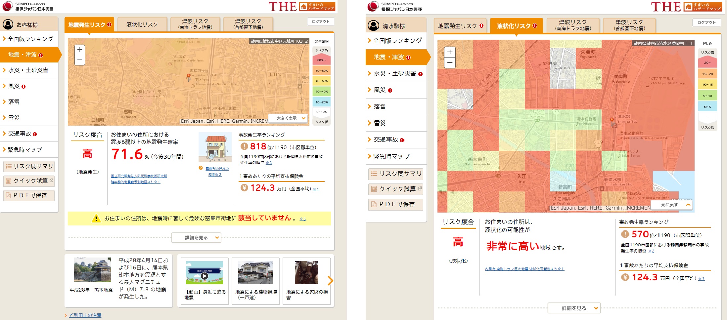Advance the earthquake carousel with the right arrow
This screenshot has height=320, width=728.
click(x=330, y=281)
